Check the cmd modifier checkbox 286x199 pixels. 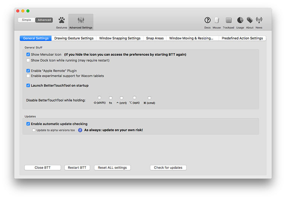coord(149,98)
